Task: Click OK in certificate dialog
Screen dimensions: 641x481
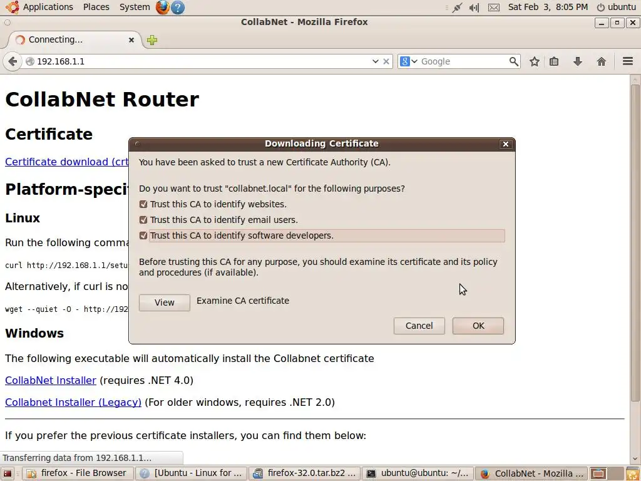Action: (478, 326)
